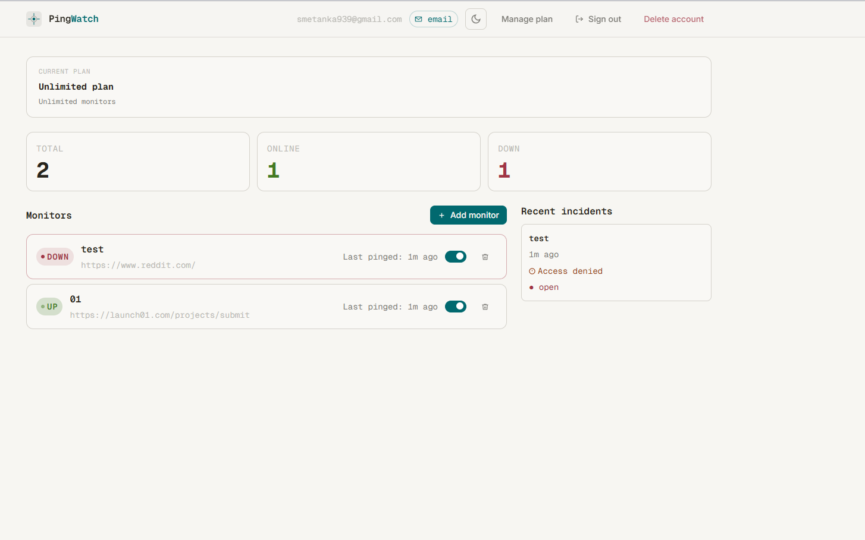Click Delete account
The width and height of the screenshot is (865, 540).
tap(673, 19)
